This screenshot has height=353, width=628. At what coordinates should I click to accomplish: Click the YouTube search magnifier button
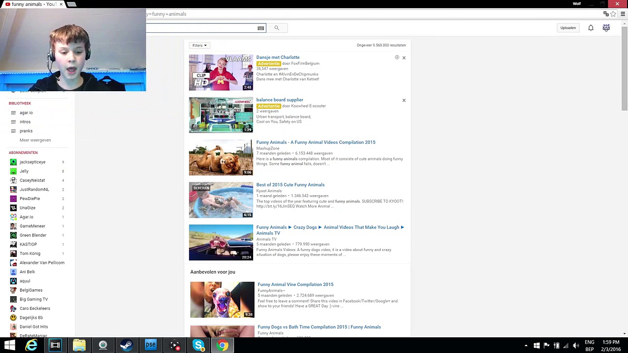(277, 28)
